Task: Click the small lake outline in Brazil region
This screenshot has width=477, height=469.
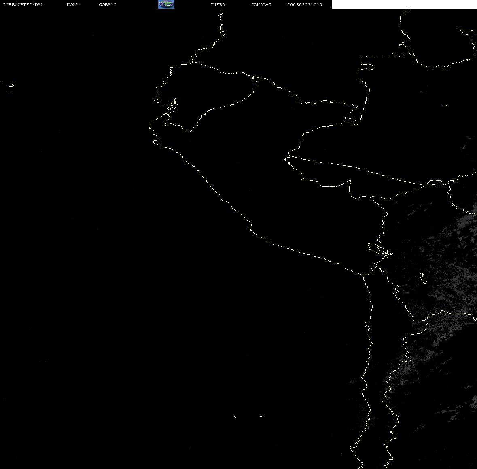Action: 445,105
